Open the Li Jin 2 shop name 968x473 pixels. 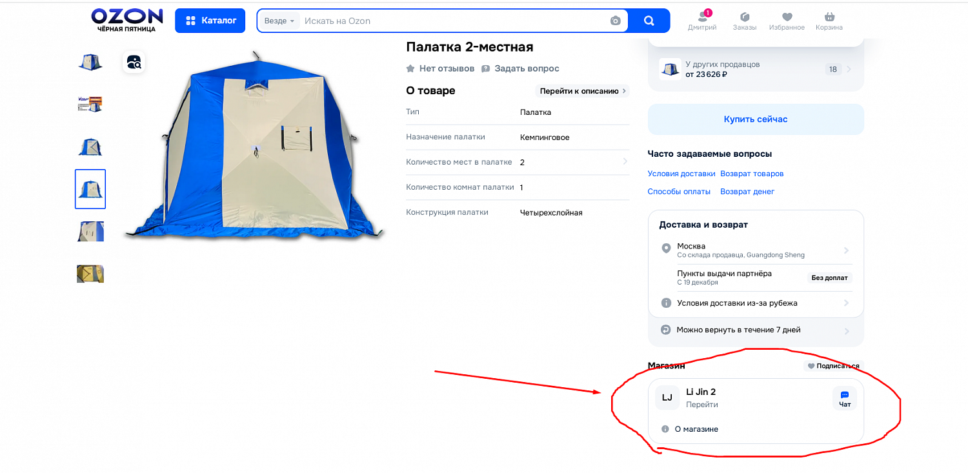[701, 392]
